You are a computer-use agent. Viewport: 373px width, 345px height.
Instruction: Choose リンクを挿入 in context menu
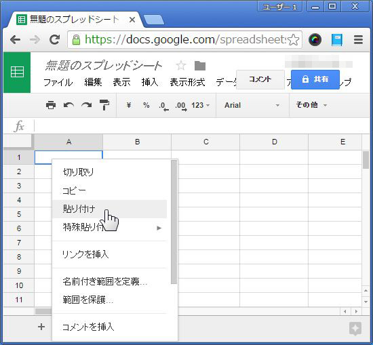tap(110, 254)
